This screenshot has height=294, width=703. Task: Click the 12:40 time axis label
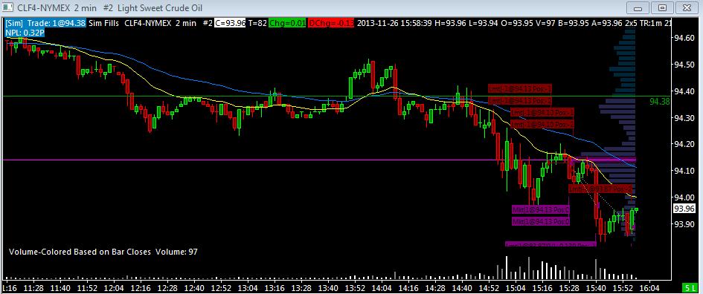click(195, 287)
